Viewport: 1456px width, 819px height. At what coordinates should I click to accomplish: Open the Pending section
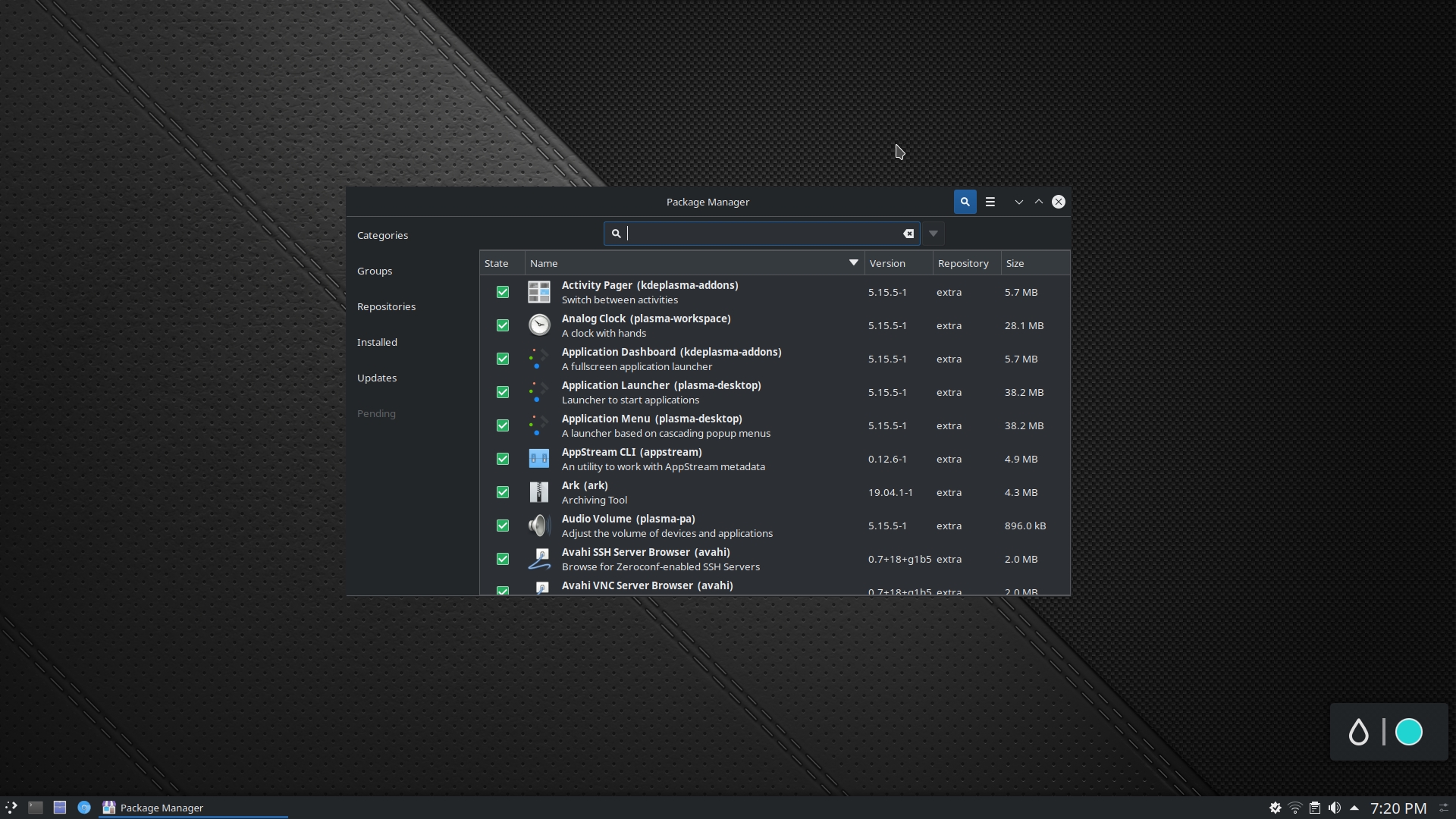pyautogui.click(x=376, y=413)
